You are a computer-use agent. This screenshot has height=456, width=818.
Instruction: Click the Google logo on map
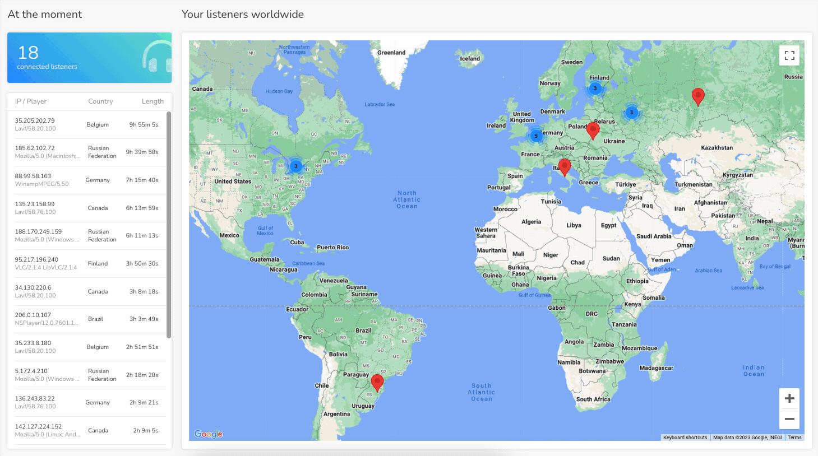209,434
